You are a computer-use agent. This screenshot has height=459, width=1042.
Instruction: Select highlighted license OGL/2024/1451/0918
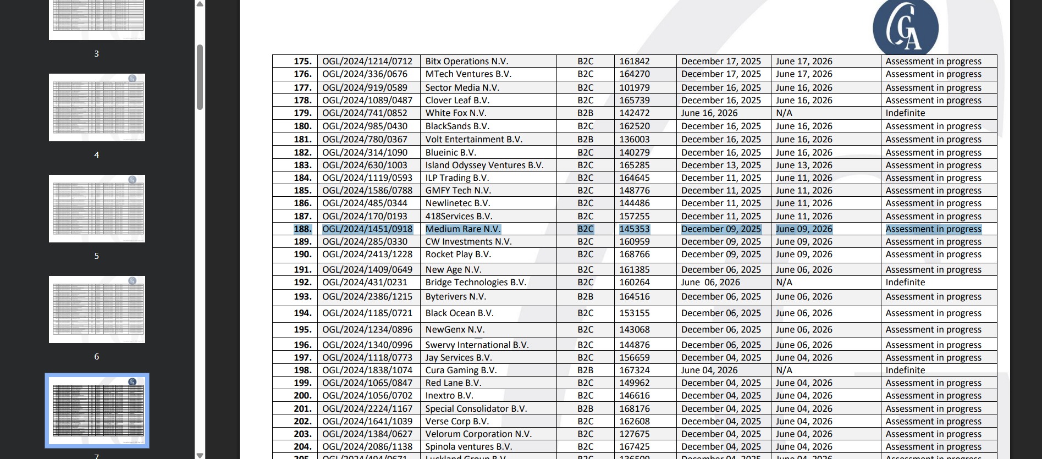(x=367, y=229)
